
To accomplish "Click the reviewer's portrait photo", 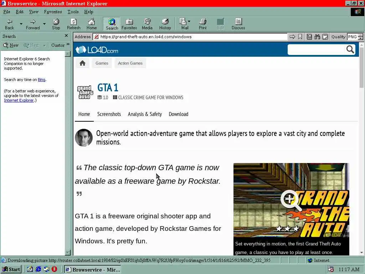I will (x=84, y=138).
